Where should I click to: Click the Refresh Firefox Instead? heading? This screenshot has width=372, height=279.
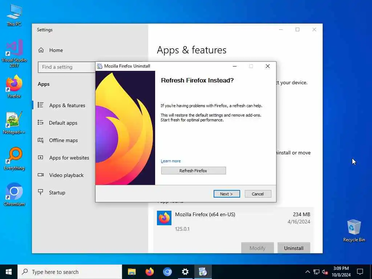coord(197,80)
